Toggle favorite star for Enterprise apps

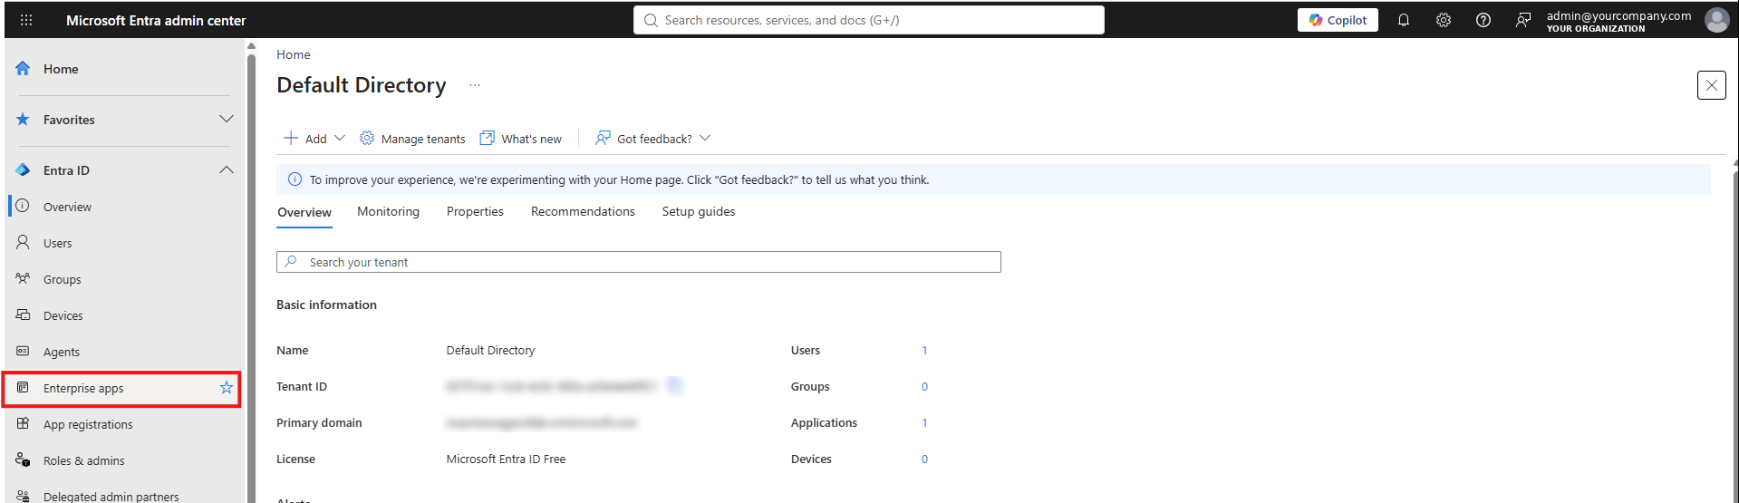point(227,388)
